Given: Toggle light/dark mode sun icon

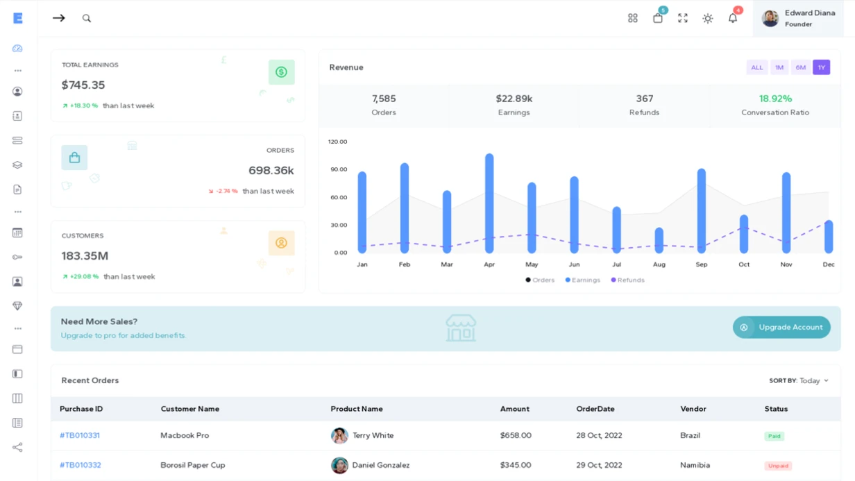Looking at the screenshot, I should point(707,18).
